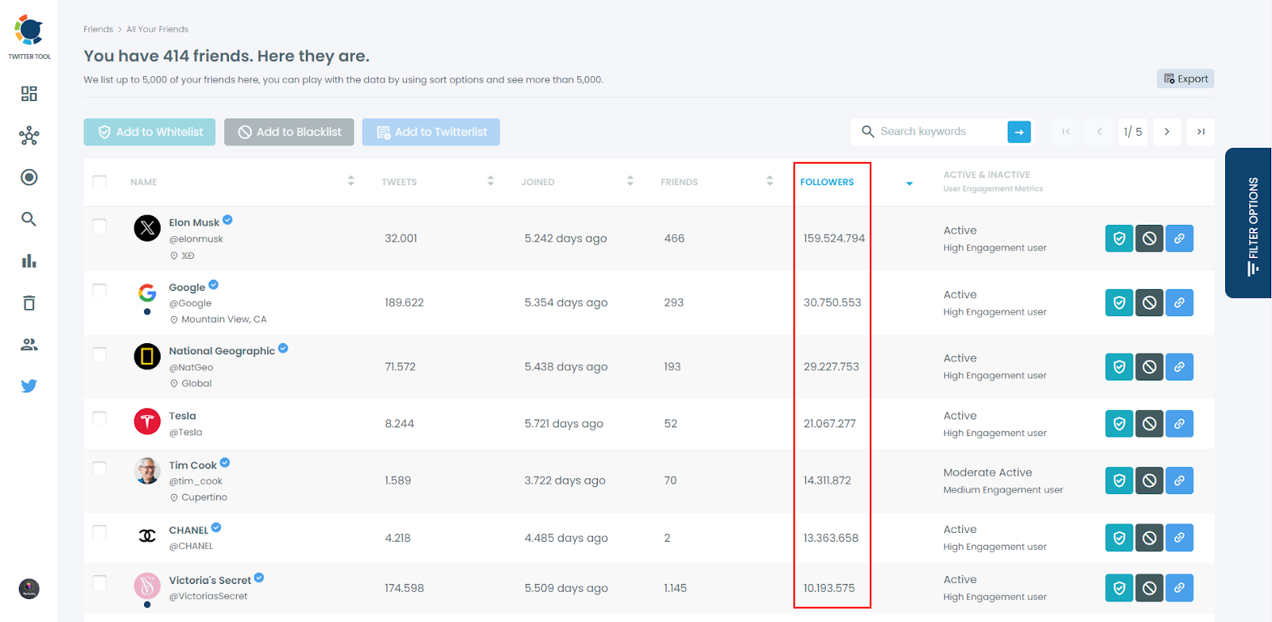Open the friends people icon in sidebar

[x=29, y=345]
